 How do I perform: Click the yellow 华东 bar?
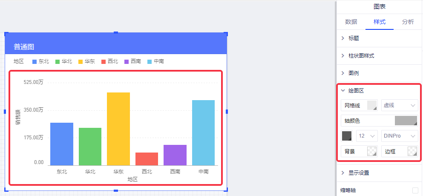point(118,129)
